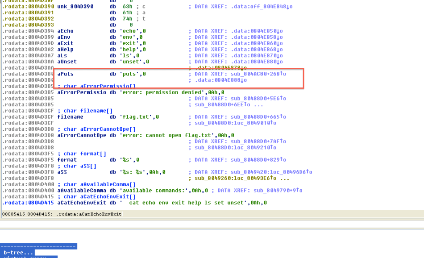Click the 'flag.txt' string value

click(137, 117)
